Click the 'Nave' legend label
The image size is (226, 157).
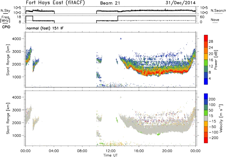click(x=215, y=20)
